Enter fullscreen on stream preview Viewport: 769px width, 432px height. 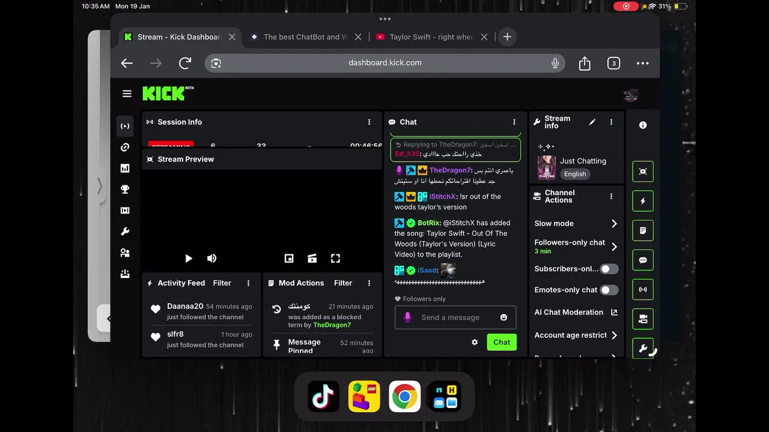[x=335, y=259]
